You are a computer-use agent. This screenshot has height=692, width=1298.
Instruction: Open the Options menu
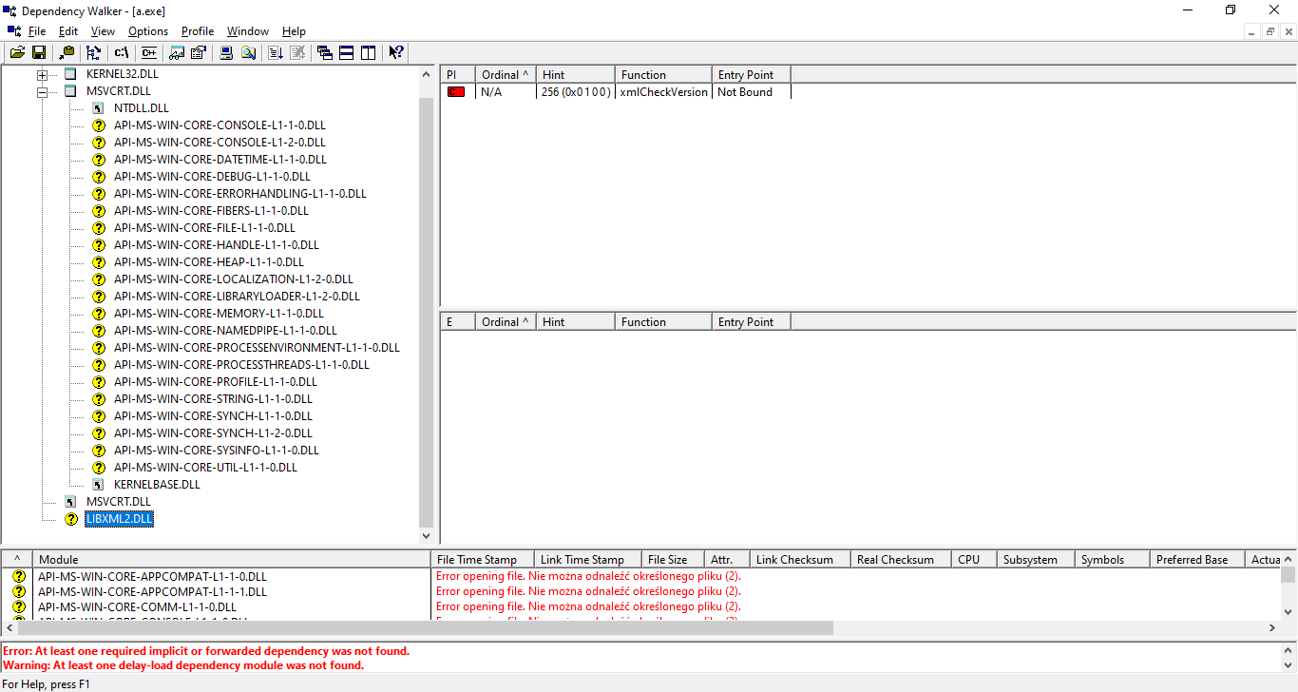click(148, 31)
